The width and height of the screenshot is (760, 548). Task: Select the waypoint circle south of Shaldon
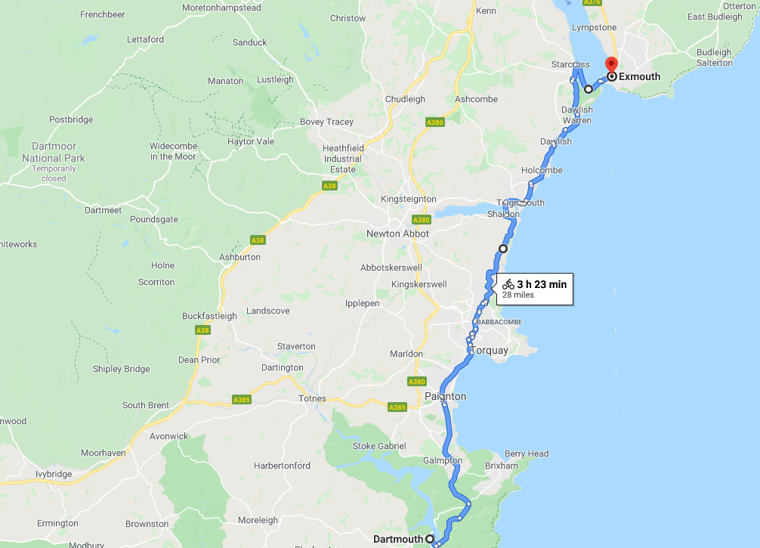point(503,249)
